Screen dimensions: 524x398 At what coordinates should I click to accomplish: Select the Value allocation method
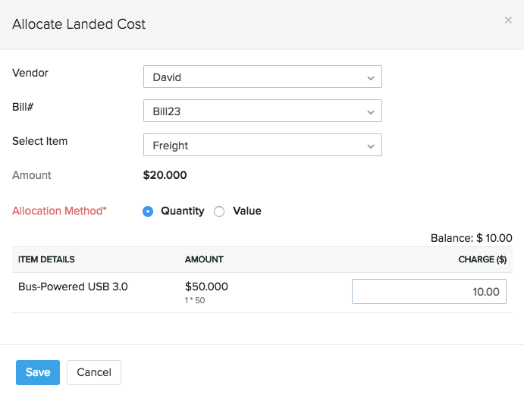219,212
